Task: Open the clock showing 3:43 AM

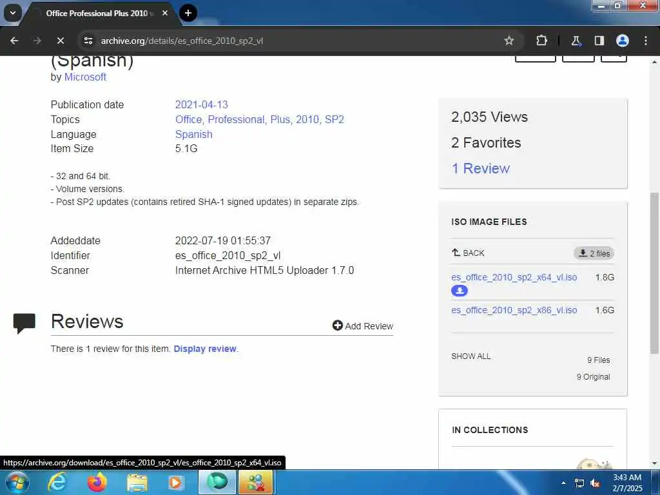Action: point(627,483)
